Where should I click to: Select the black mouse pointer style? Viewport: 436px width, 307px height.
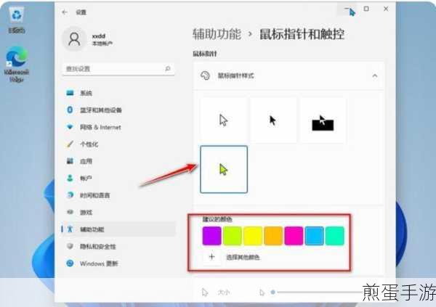pyautogui.click(x=272, y=120)
